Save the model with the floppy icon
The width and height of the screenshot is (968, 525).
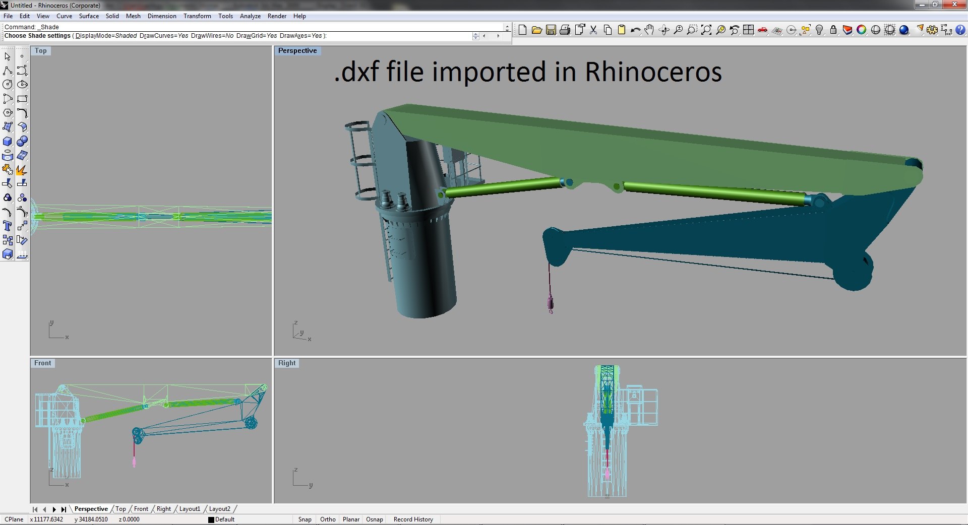tap(551, 30)
